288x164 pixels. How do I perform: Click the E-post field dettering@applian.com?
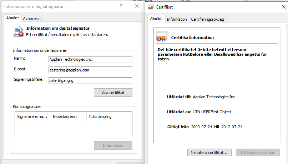pyautogui.click(x=90, y=70)
